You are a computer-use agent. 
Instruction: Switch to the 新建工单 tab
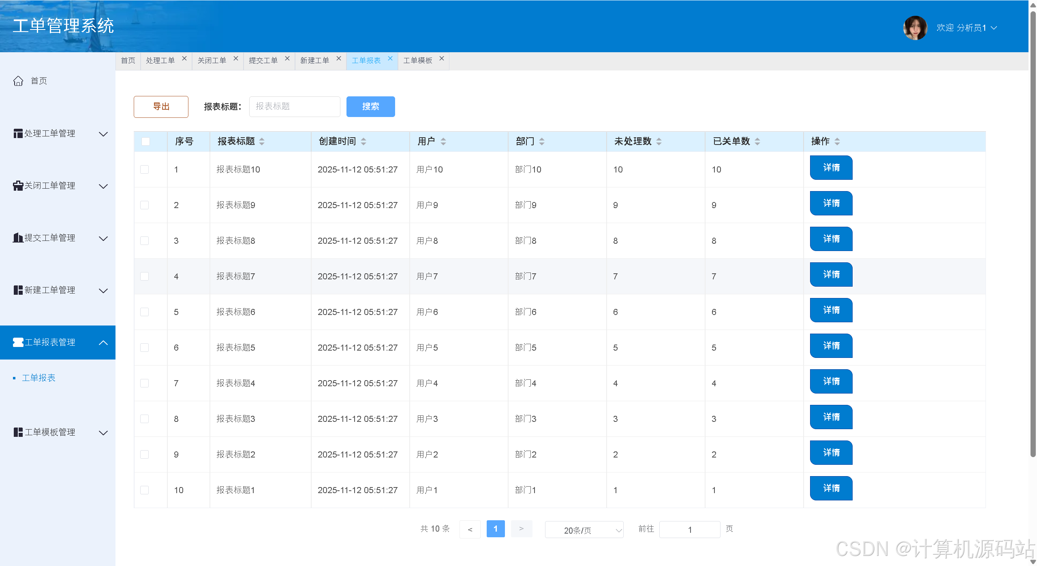[x=314, y=61]
